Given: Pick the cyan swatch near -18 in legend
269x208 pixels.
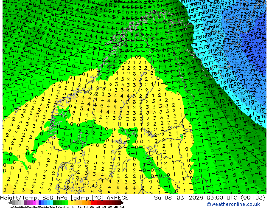Looking at the screenshot, I should (x=51, y=202).
